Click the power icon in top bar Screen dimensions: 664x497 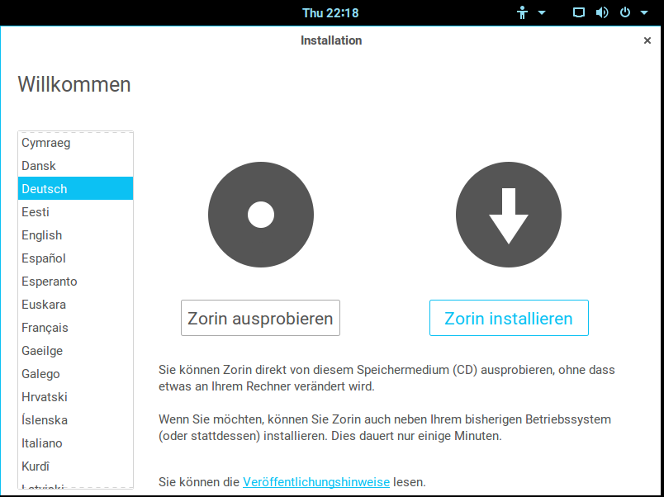[x=624, y=13]
